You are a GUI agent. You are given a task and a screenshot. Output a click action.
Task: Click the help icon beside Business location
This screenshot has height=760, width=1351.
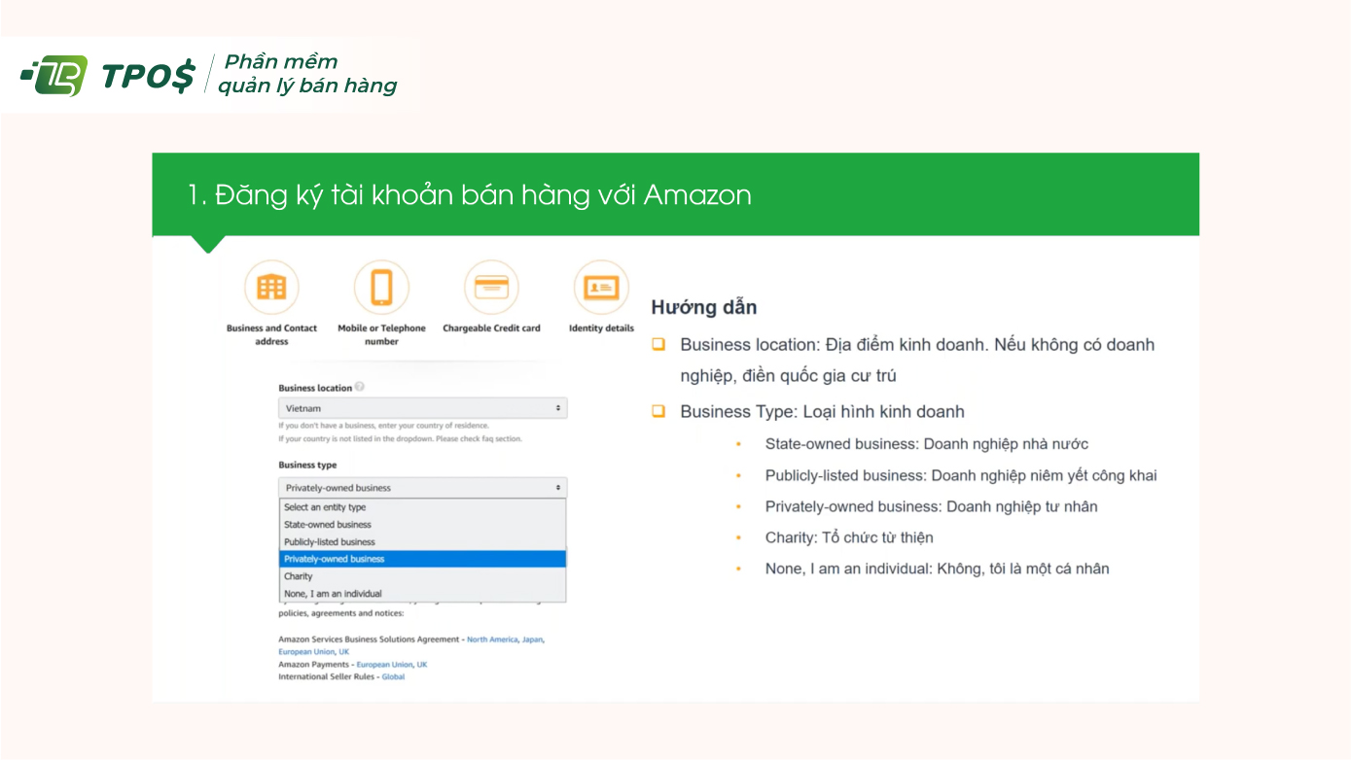[360, 387]
